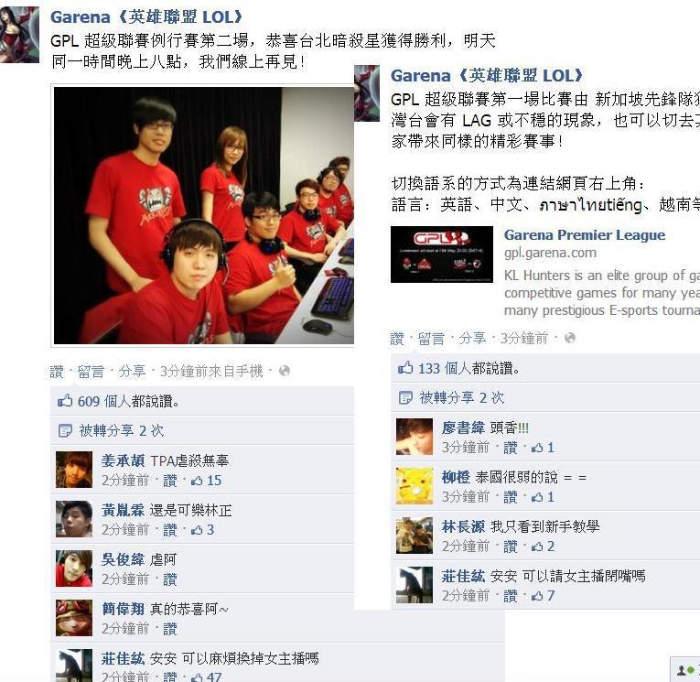Click 讚 under left post photo
Viewport: 700px width, 682px height.
point(57,371)
